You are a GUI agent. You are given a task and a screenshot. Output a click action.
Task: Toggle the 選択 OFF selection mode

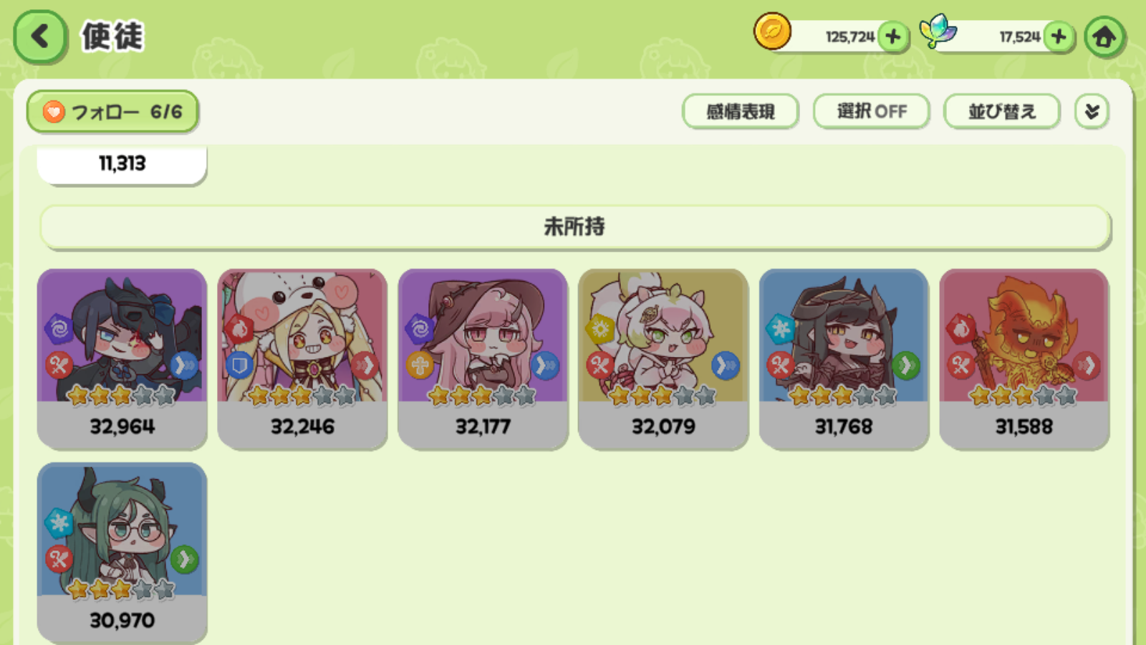point(871,111)
